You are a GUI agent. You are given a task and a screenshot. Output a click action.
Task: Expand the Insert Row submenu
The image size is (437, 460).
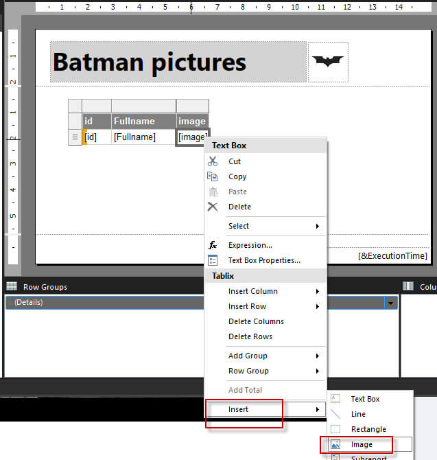[266, 306]
